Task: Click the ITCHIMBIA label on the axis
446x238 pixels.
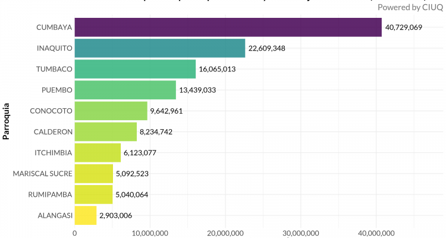Action: pyautogui.click(x=53, y=152)
